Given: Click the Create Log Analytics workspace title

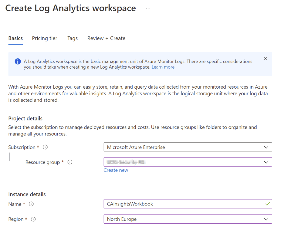Looking at the screenshot, I should [x=71, y=8].
